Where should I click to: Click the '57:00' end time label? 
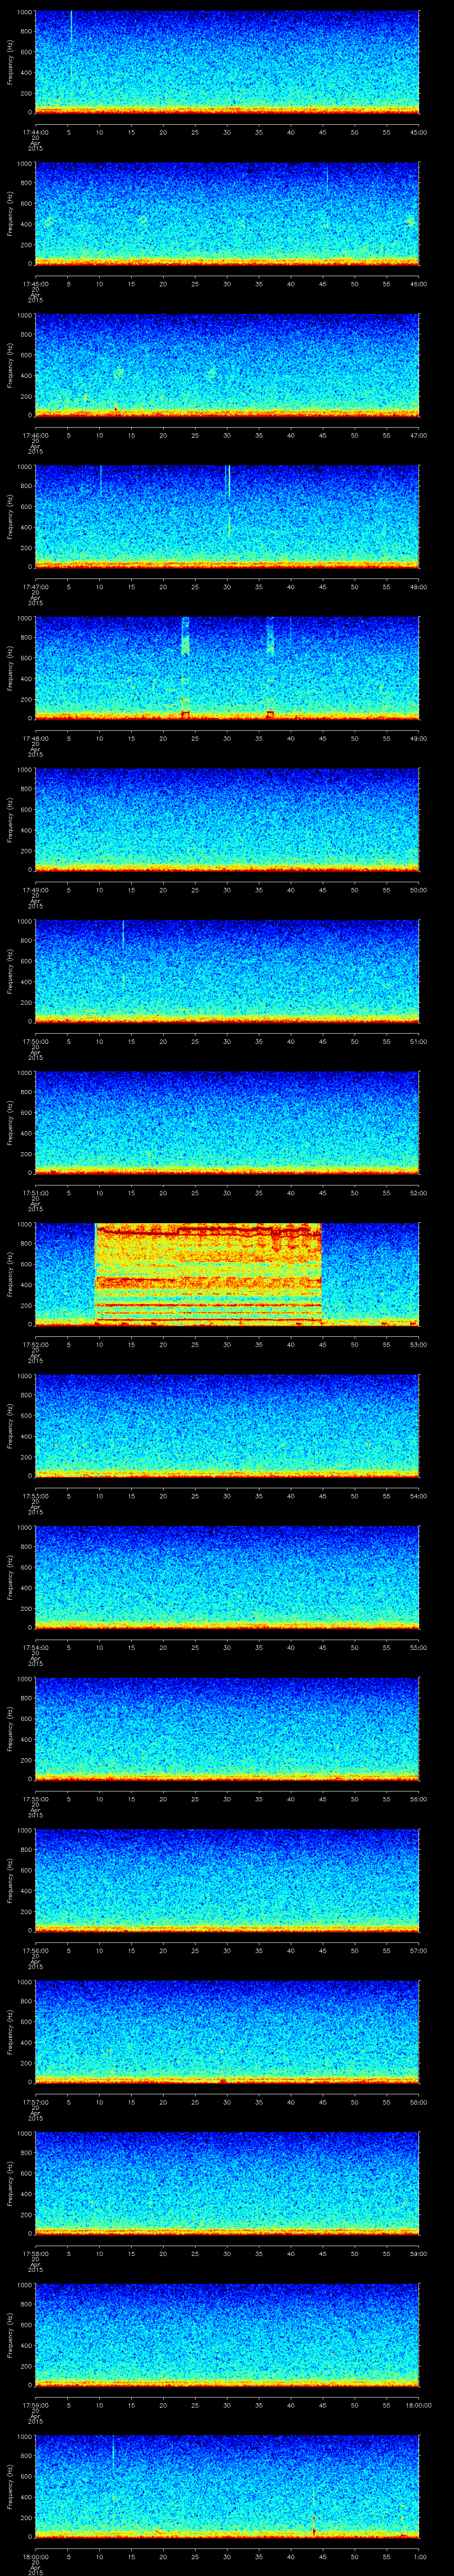tap(419, 1950)
